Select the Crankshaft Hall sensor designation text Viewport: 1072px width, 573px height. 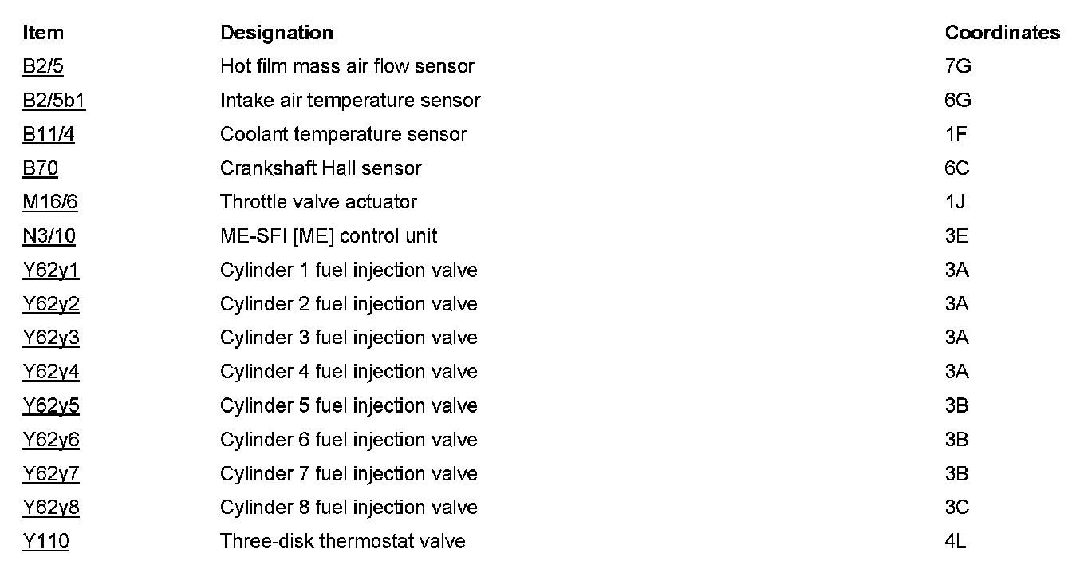pyautogui.click(x=321, y=168)
